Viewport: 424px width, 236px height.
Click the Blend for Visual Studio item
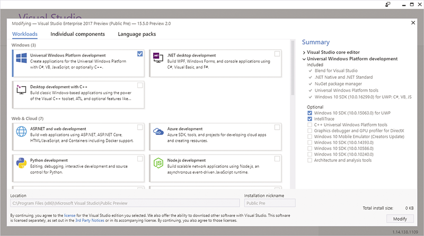tap(336, 70)
